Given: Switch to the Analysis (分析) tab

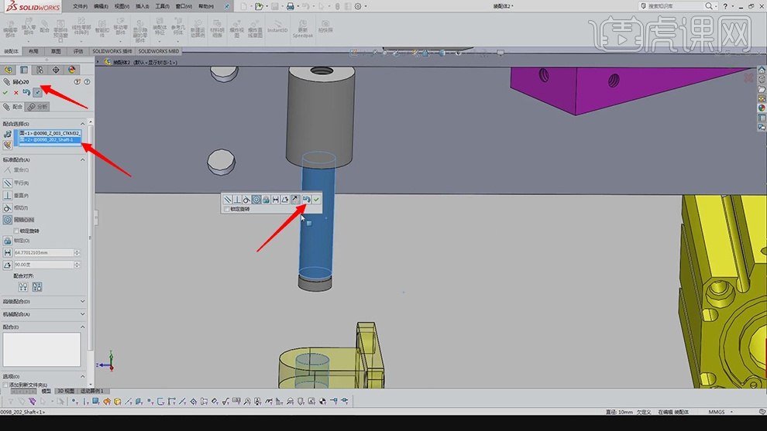Looking at the screenshot, I should (x=39, y=107).
